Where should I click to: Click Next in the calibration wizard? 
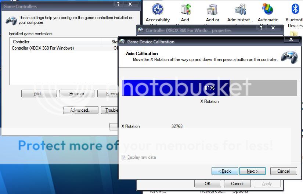coord(252,171)
